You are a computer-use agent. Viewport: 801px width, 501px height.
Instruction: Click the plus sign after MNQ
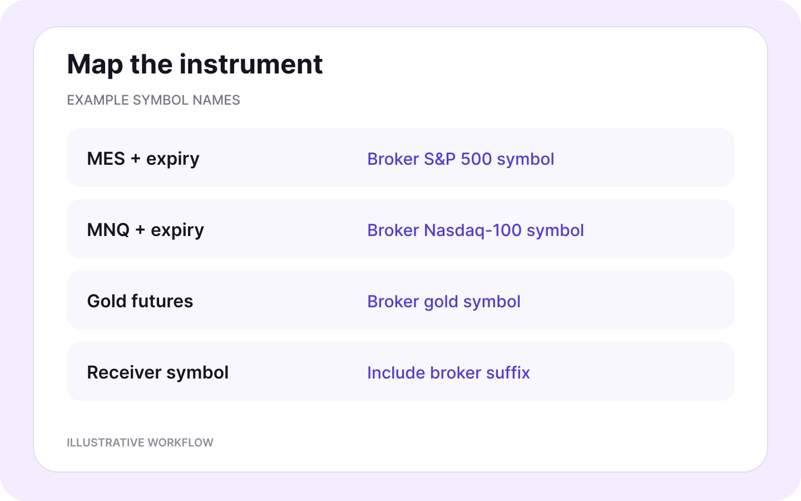point(140,230)
